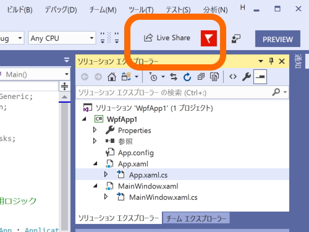Collapse the WpfApp1 project node

tap(84, 119)
